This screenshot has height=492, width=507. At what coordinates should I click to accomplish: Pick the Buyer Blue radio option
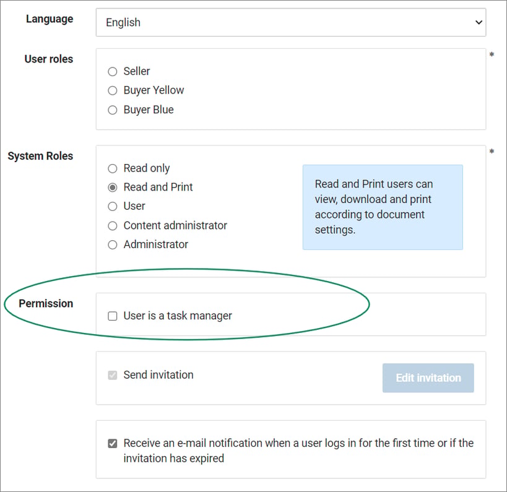113,110
